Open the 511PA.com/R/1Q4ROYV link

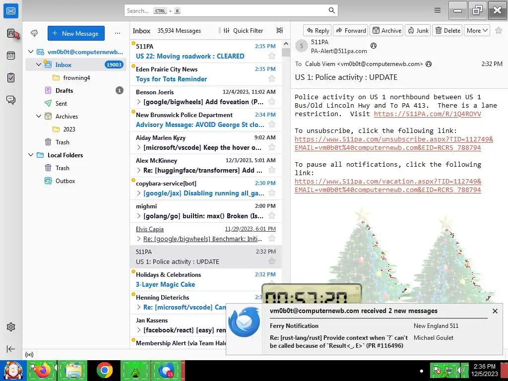427,114
